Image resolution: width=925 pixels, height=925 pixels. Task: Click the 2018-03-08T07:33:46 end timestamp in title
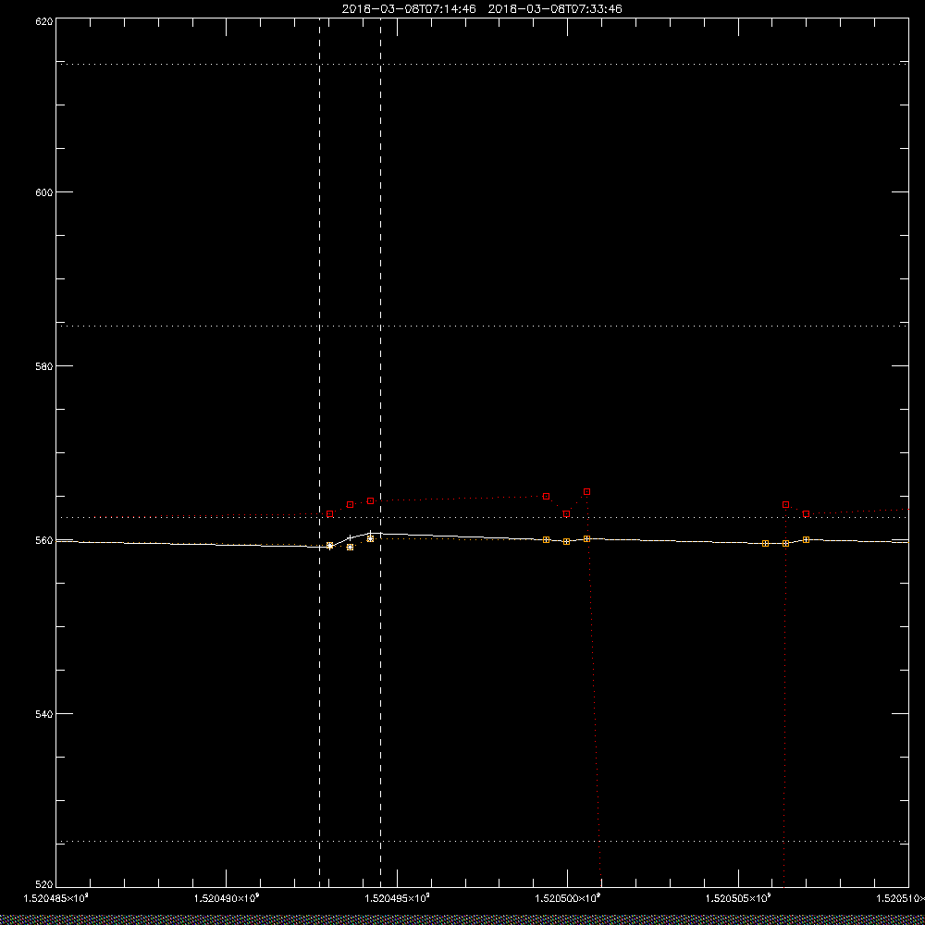pos(555,9)
